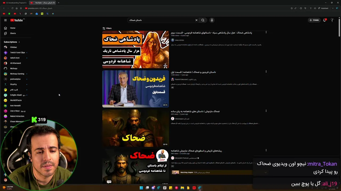Screen dimensions: 341x191
Task: Bookmark this page with the star icon
Action: [292, 8]
